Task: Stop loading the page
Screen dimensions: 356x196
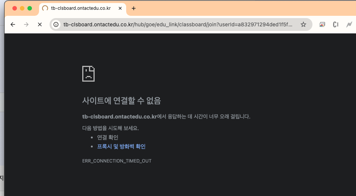Action: coord(40,24)
